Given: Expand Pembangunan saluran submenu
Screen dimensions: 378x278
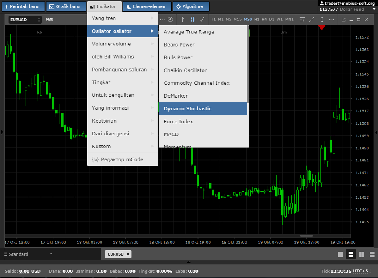Looking at the screenshot, I should tap(123, 69).
